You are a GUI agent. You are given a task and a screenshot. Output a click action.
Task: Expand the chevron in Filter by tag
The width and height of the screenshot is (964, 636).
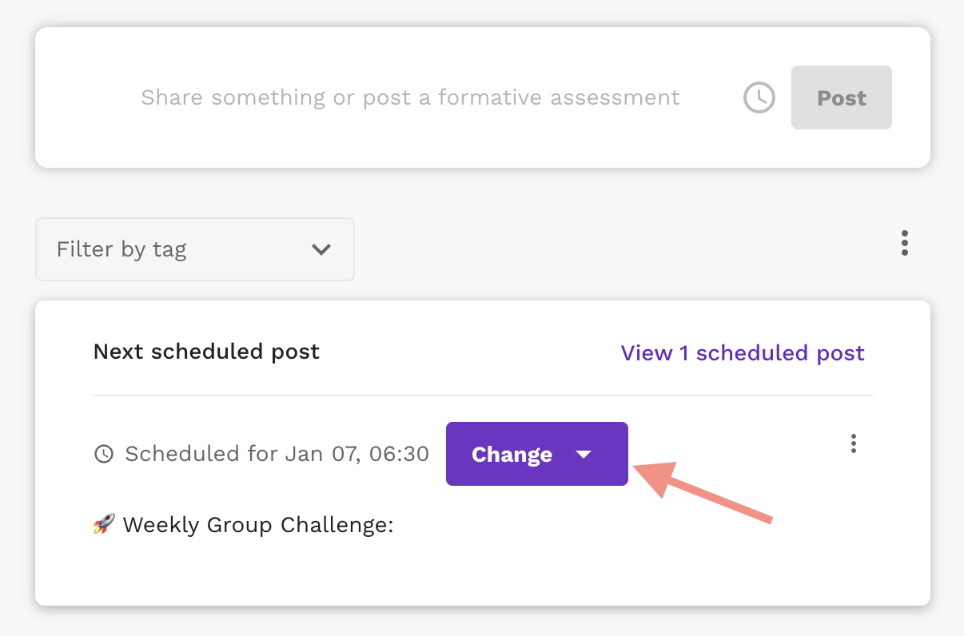click(321, 249)
